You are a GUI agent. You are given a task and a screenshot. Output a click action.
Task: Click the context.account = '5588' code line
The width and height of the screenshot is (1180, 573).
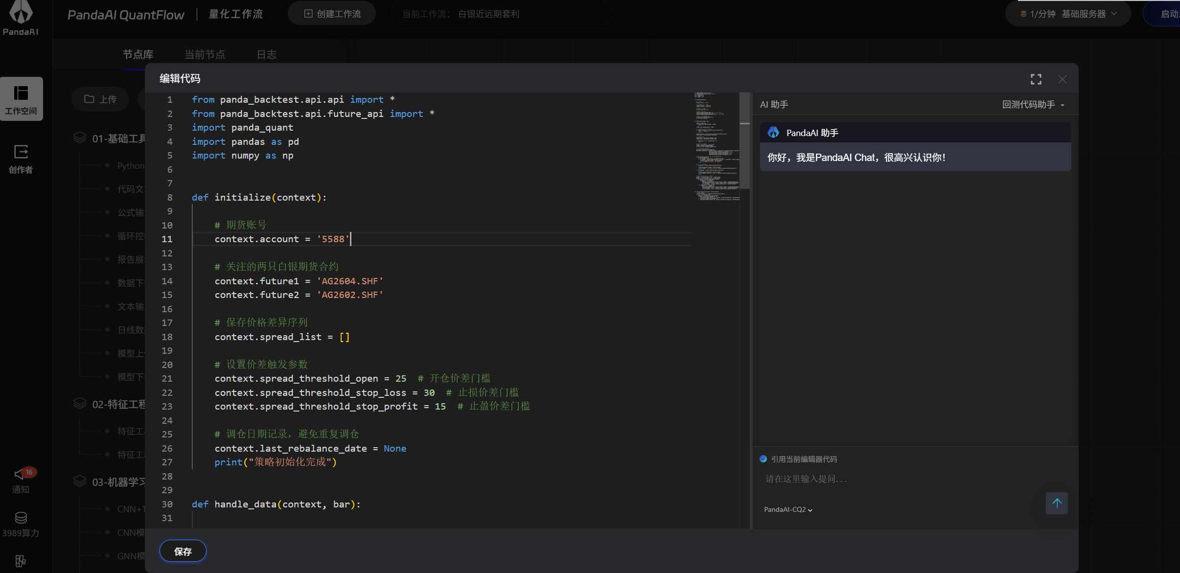pyautogui.click(x=282, y=239)
